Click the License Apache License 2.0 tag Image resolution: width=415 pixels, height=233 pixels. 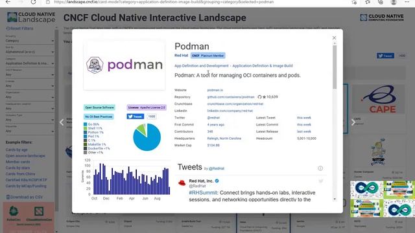(x=147, y=107)
